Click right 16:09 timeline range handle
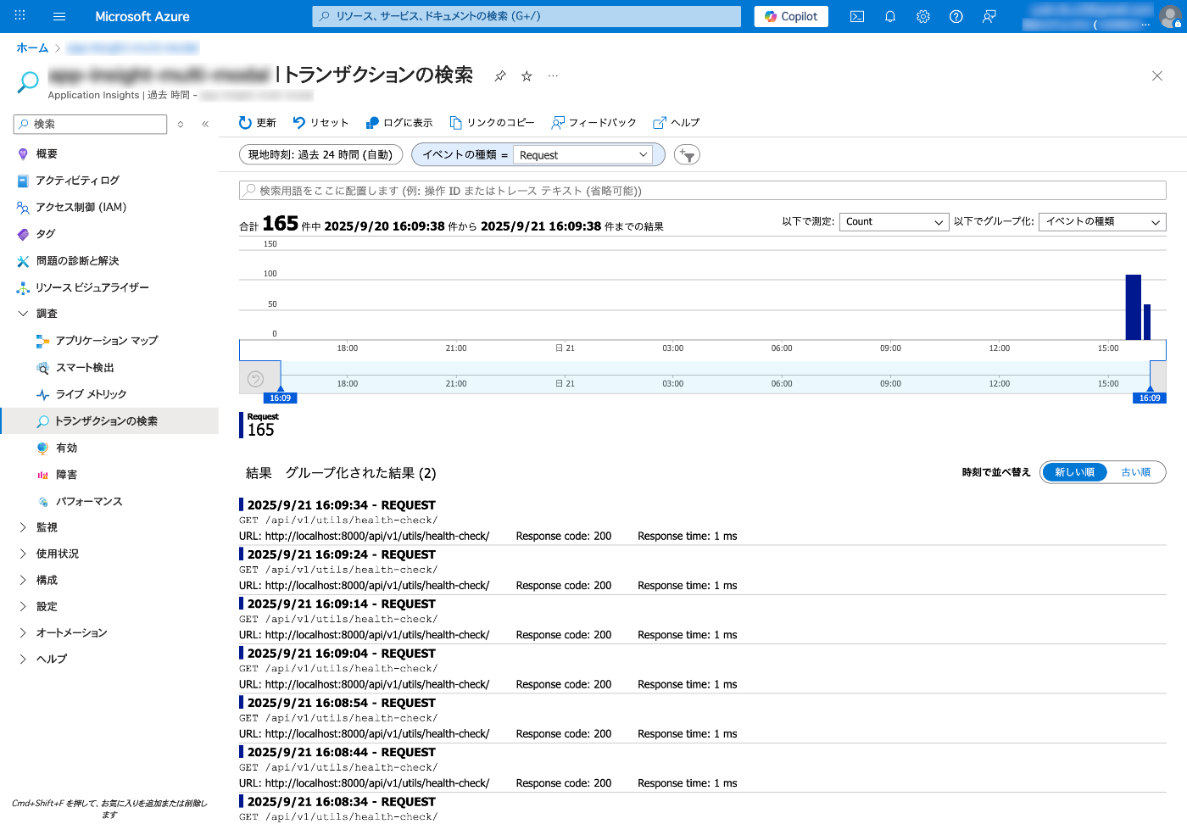1187x824 pixels. (1150, 398)
